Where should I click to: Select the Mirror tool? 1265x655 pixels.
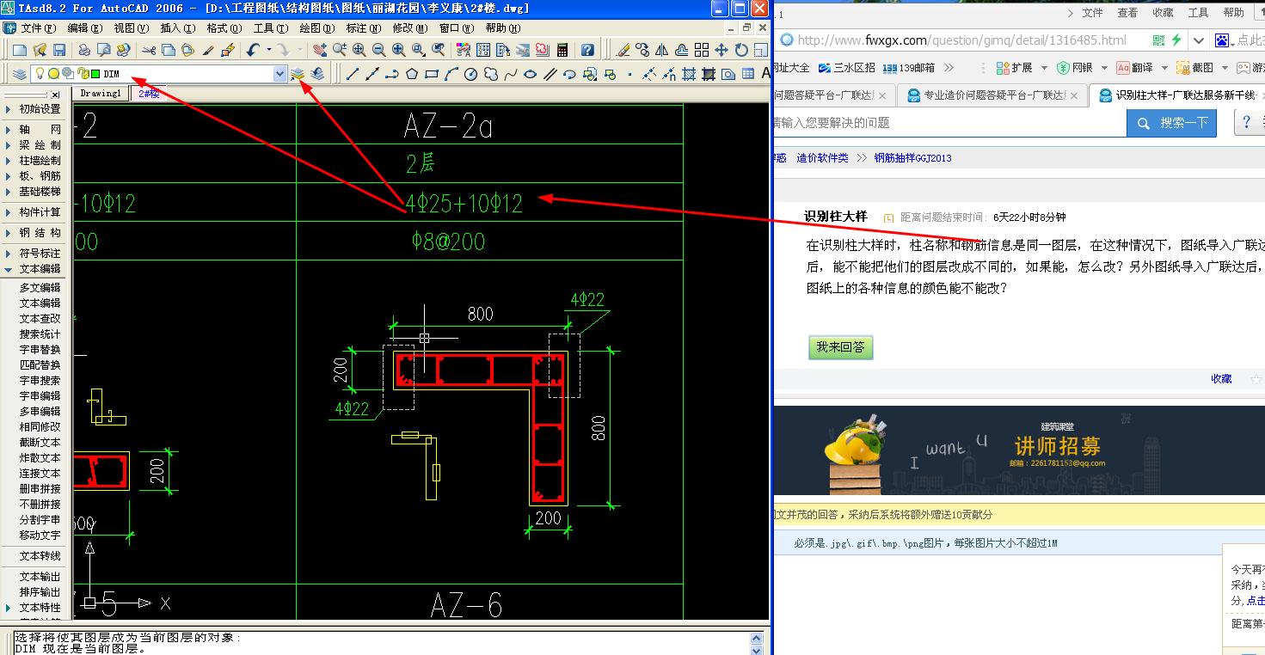(662, 50)
